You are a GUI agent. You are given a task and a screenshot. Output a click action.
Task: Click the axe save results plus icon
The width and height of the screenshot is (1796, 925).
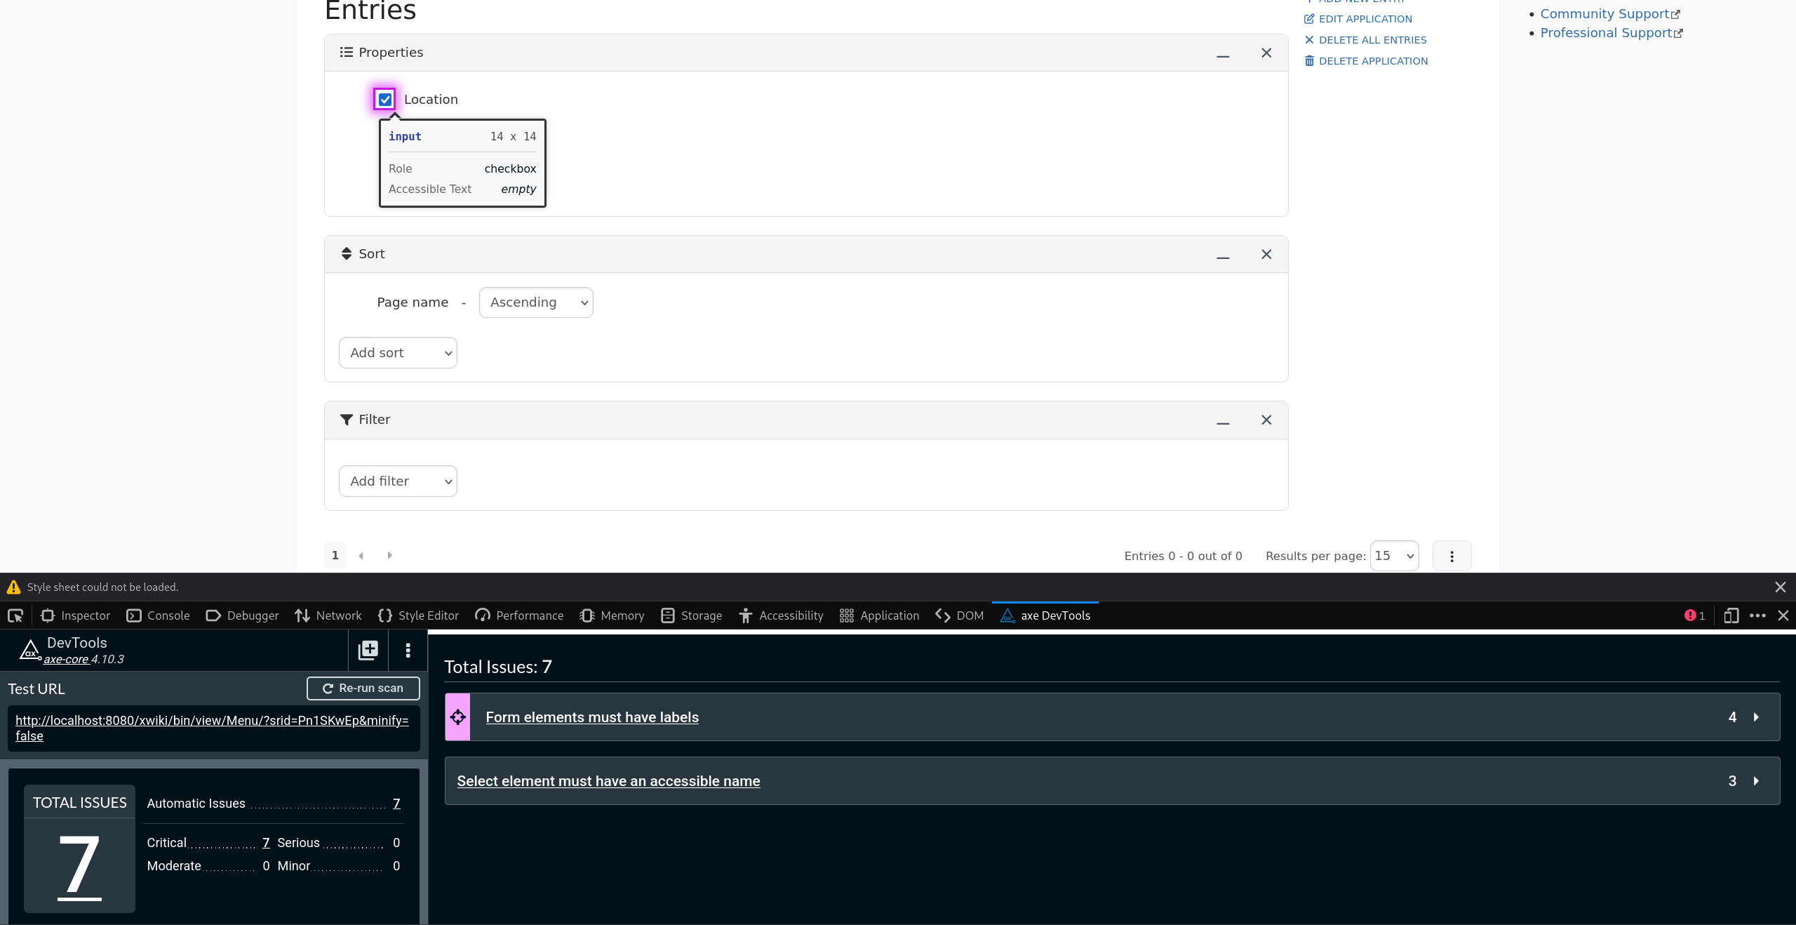click(x=368, y=650)
